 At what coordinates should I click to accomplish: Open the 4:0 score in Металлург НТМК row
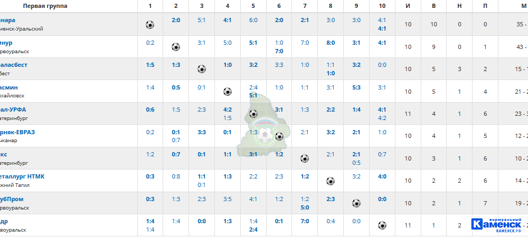[382, 176]
